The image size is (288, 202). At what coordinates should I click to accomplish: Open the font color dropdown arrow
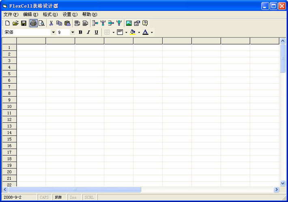152,33
